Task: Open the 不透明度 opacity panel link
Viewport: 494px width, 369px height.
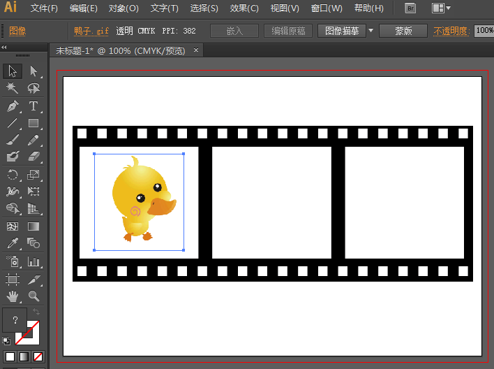Action: [451, 31]
